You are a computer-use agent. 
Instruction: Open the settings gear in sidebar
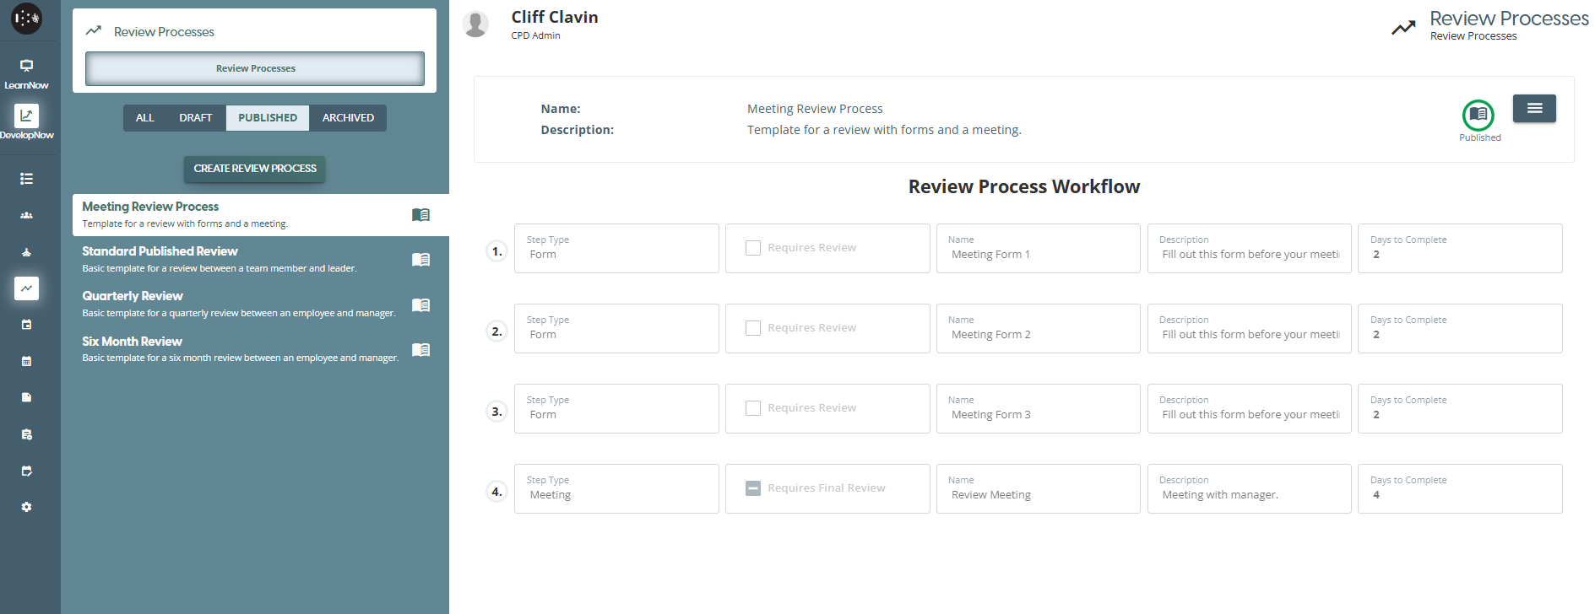(26, 507)
